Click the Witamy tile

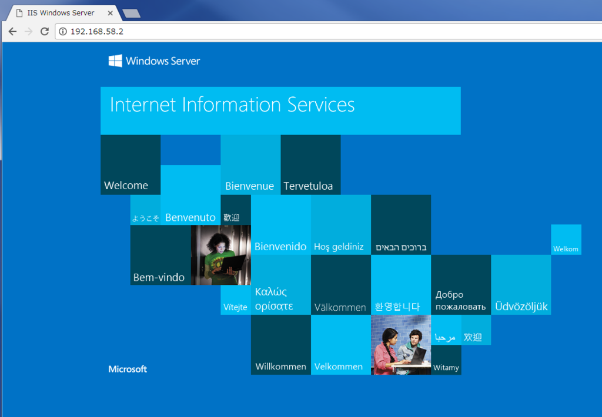pos(446,360)
